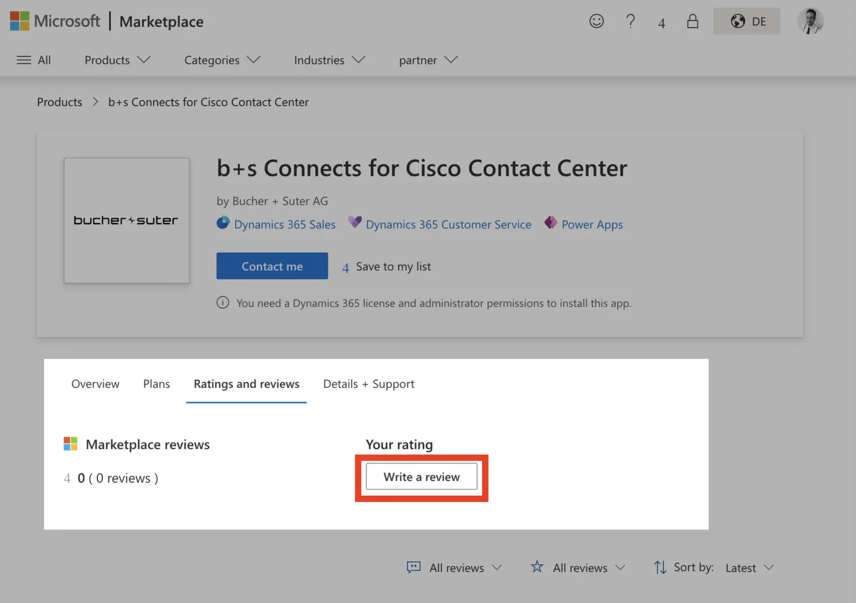Expand the partner dropdown menu

[x=428, y=60]
